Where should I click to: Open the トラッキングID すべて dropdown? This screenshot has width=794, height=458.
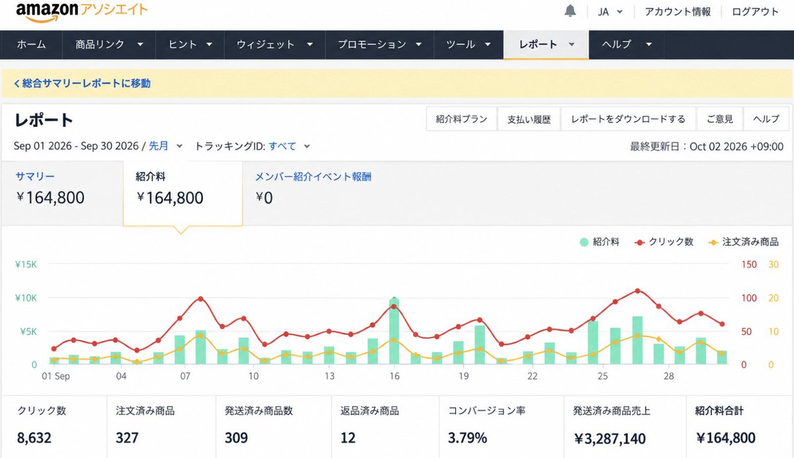[289, 146]
